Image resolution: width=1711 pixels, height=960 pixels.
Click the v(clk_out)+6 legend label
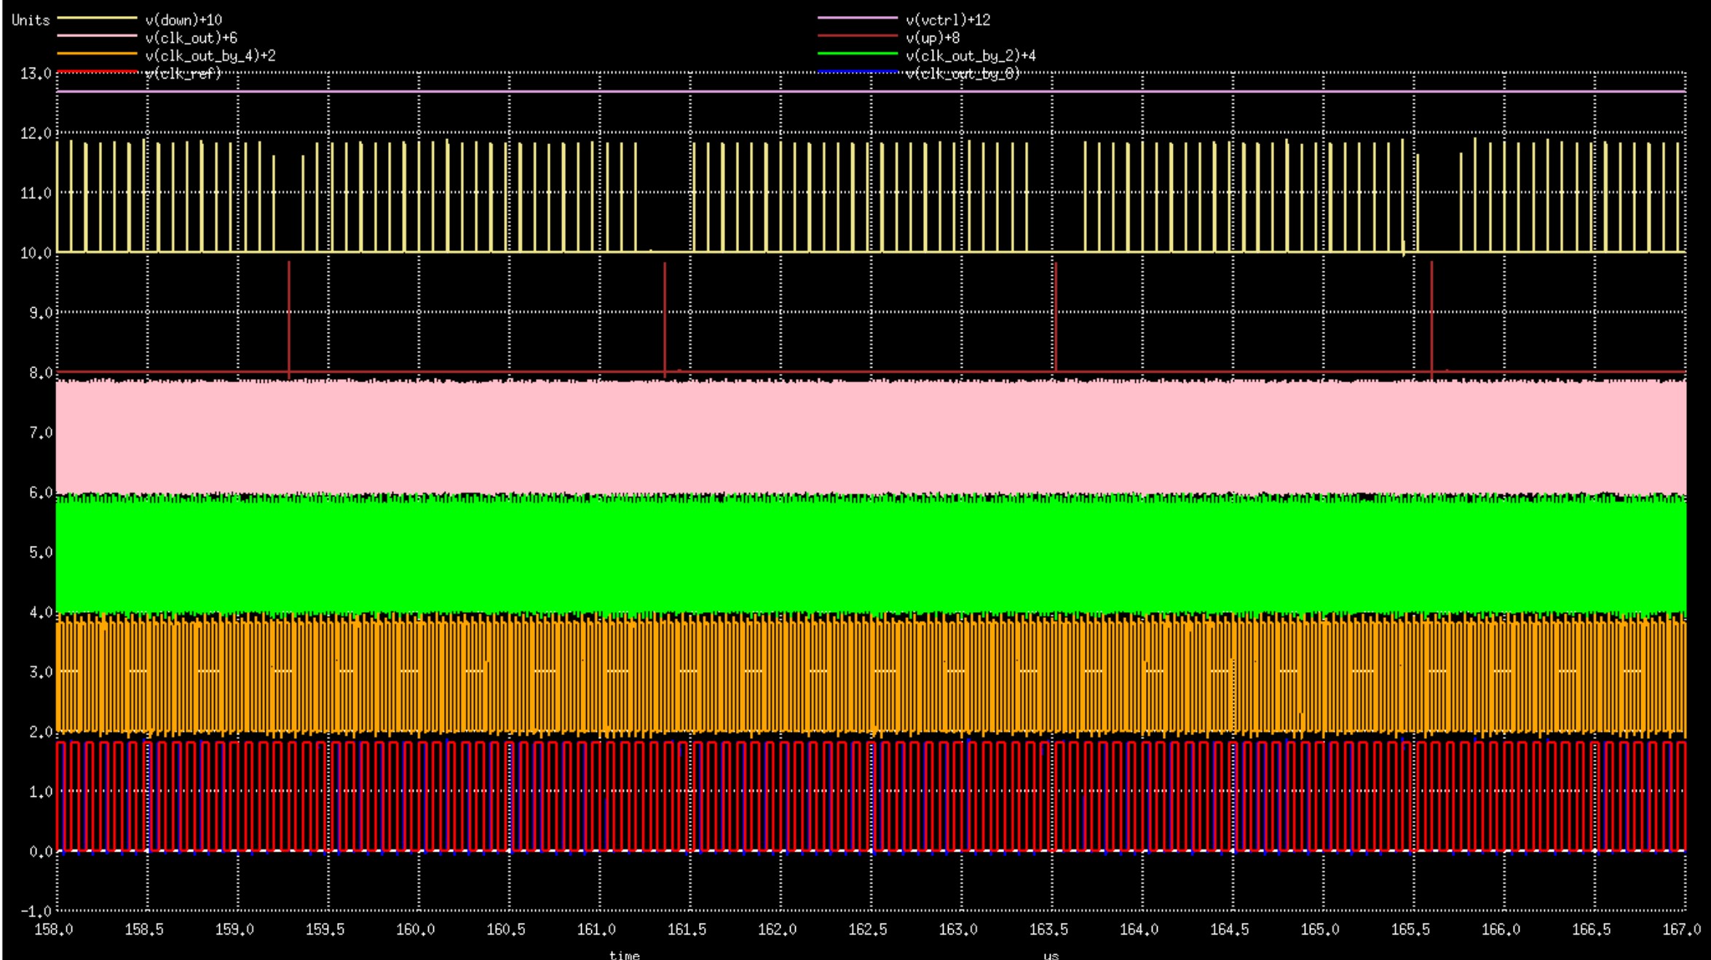click(191, 38)
